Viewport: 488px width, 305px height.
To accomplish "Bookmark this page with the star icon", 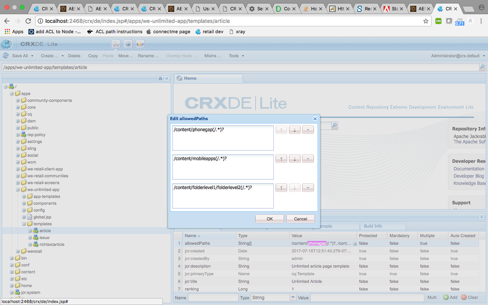I will click(x=425, y=21).
